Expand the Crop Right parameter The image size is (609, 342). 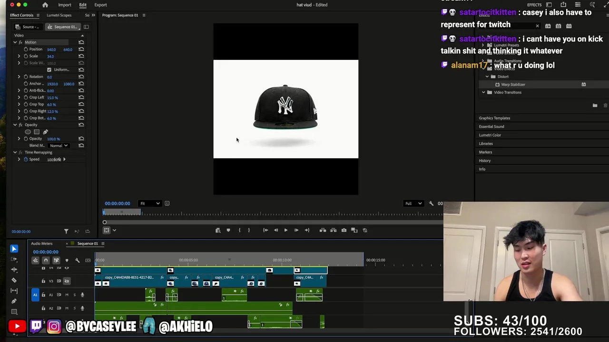point(19,111)
